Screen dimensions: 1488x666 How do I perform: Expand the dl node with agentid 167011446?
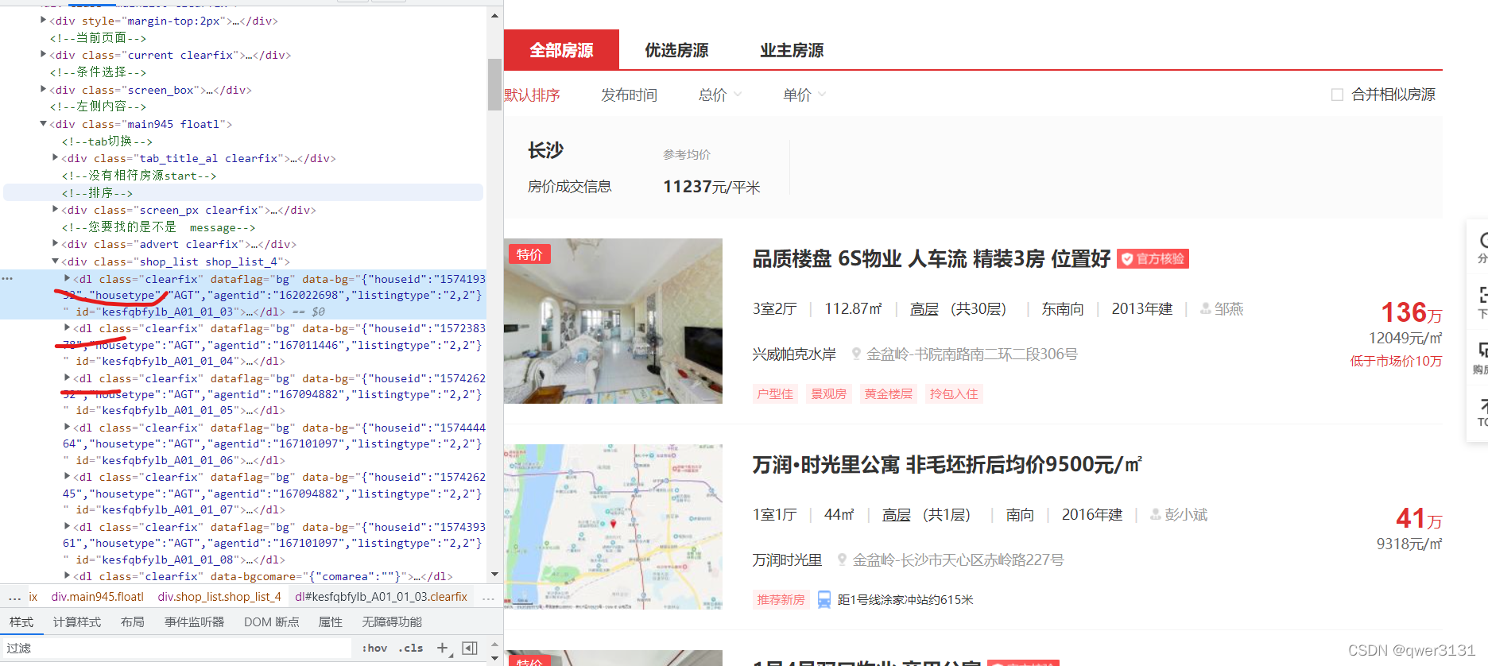coord(67,328)
